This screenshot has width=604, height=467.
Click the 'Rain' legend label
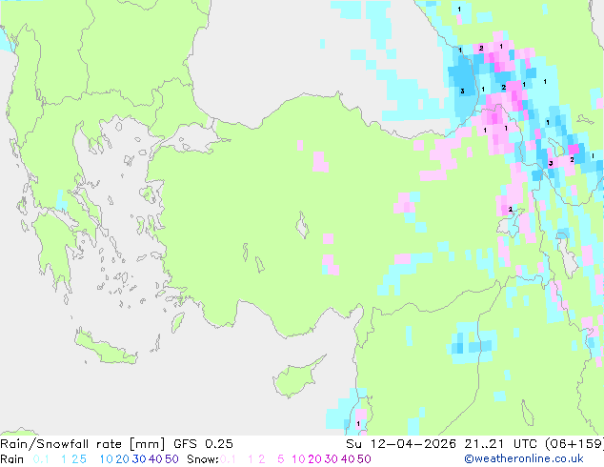pos(12,459)
